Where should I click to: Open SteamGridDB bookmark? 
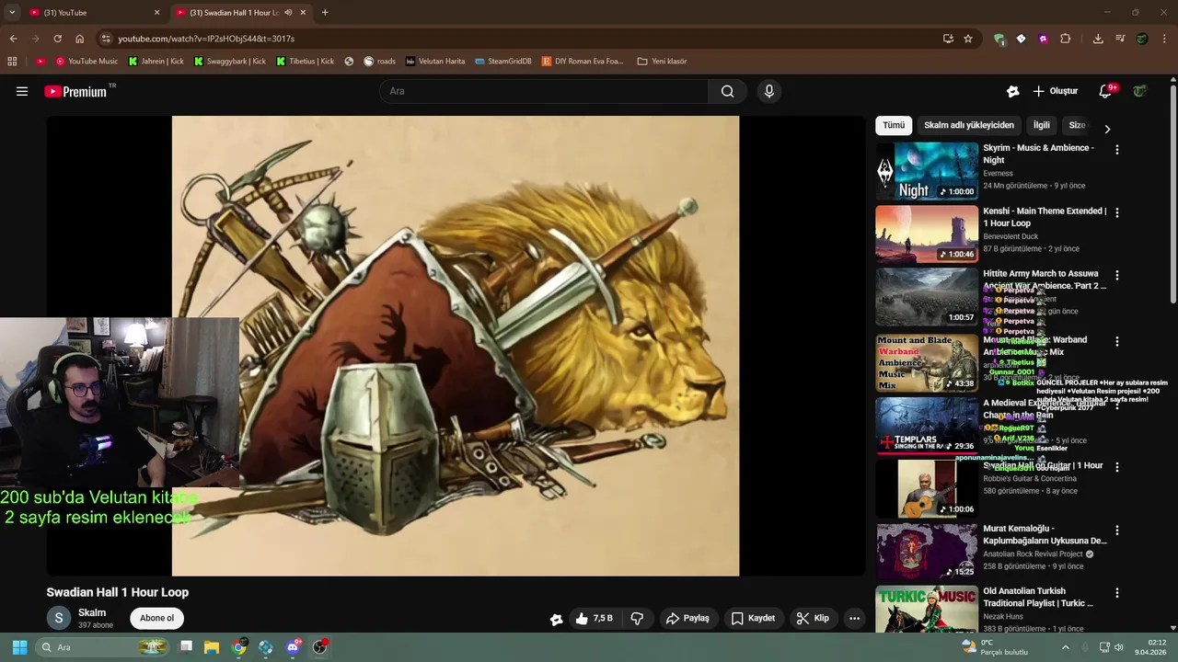[503, 62]
